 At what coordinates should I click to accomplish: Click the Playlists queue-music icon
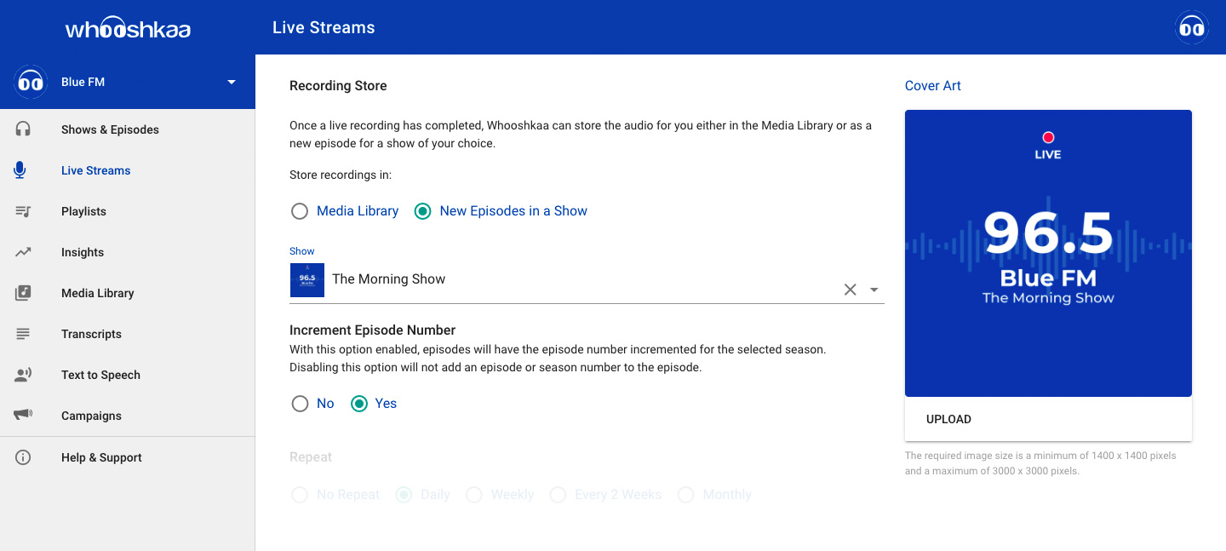pos(23,211)
